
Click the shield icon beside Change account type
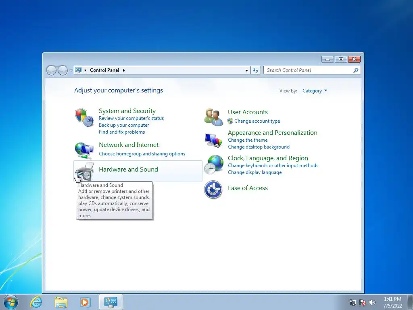point(230,121)
